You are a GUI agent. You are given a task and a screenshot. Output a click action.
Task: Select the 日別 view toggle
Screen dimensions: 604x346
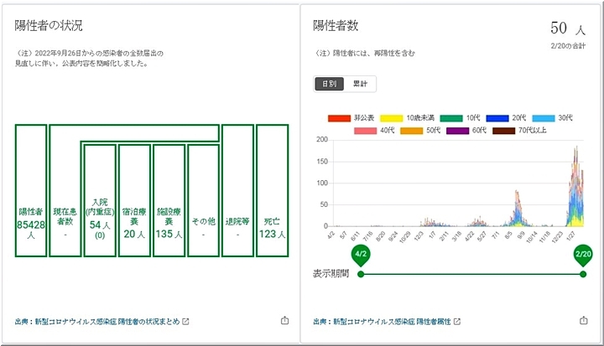point(329,84)
